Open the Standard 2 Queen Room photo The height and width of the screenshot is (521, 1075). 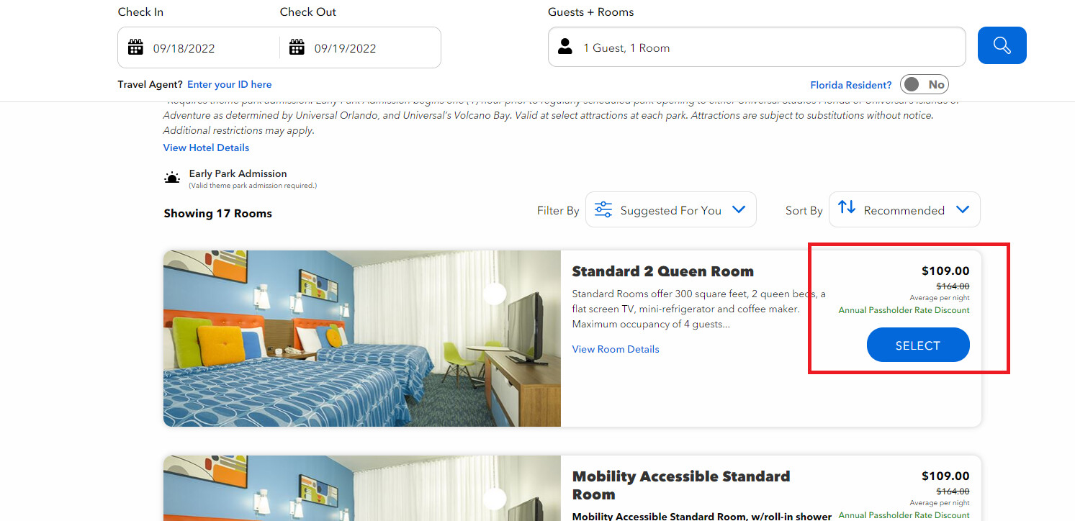click(x=362, y=338)
